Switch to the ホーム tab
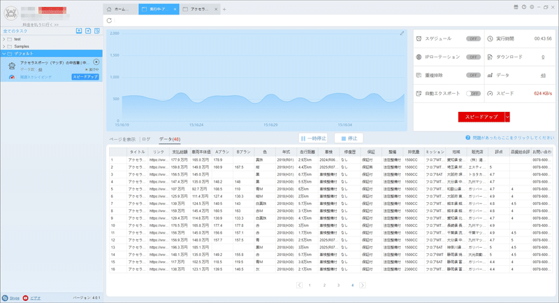This screenshot has height=303, width=559. [x=120, y=9]
